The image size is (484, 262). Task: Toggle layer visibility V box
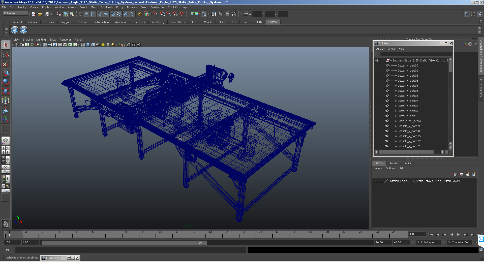(x=376, y=181)
